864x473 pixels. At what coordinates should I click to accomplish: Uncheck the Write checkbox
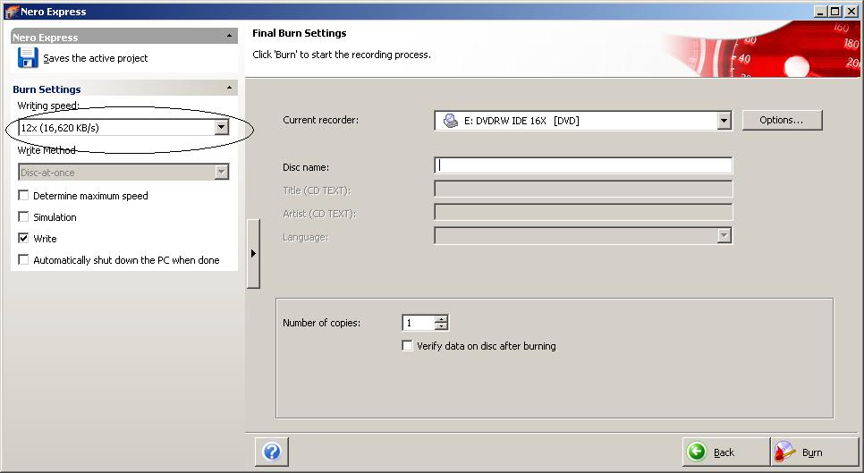[23, 239]
